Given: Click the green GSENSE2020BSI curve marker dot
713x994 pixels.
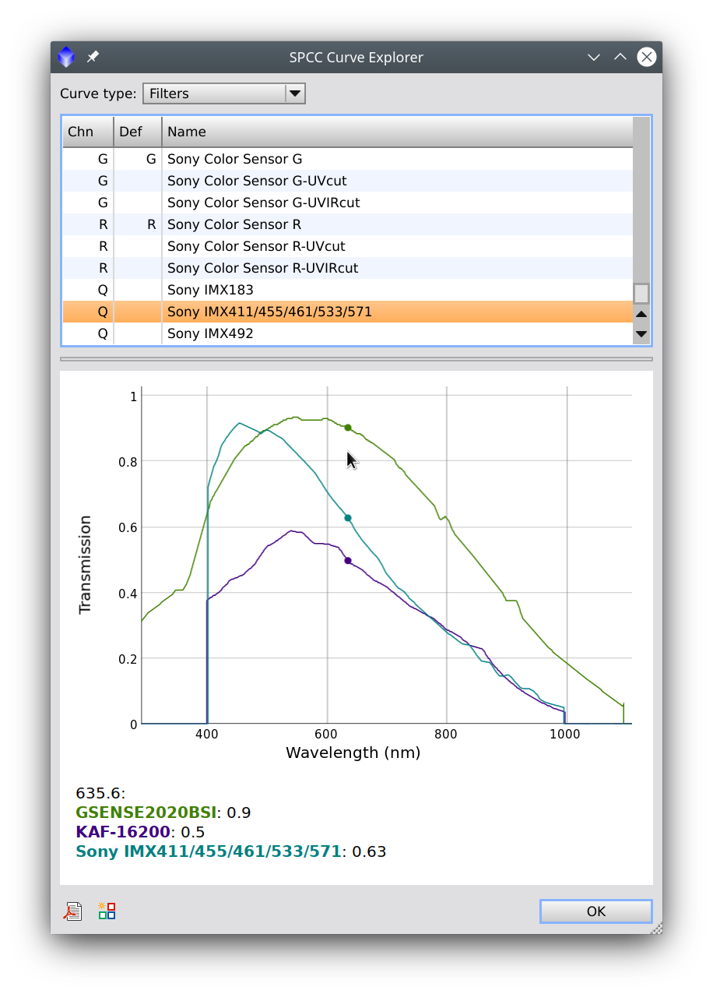Looking at the screenshot, I should (348, 428).
